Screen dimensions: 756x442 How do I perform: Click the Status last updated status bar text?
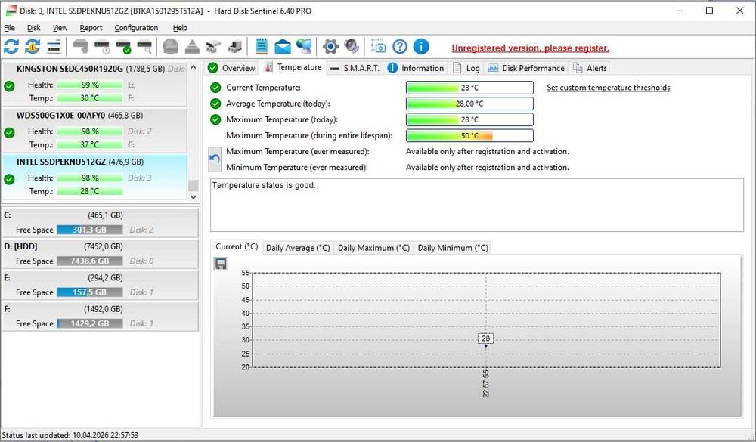[x=70, y=435]
